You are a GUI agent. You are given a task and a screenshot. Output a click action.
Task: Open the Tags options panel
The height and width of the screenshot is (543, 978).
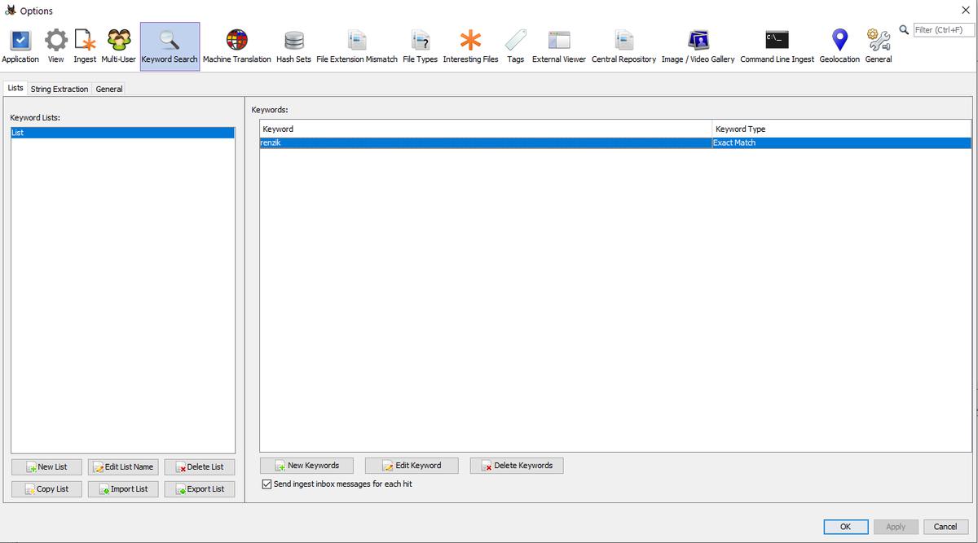(x=515, y=46)
